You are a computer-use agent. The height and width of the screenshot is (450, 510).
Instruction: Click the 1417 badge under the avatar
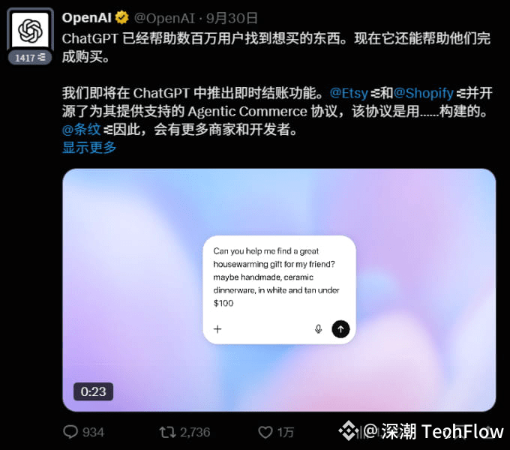click(x=30, y=58)
